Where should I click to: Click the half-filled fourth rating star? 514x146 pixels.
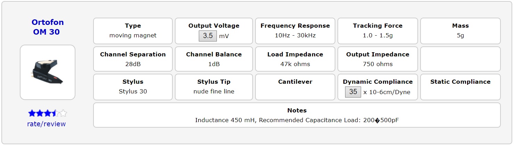tap(55, 113)
